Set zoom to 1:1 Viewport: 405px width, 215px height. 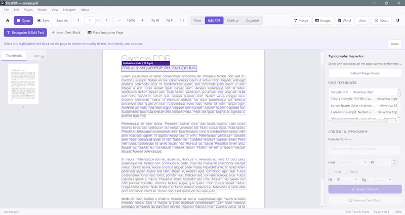click(182, 20)
